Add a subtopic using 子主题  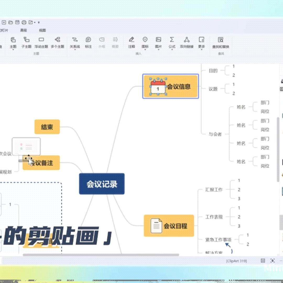pos(26,43)
